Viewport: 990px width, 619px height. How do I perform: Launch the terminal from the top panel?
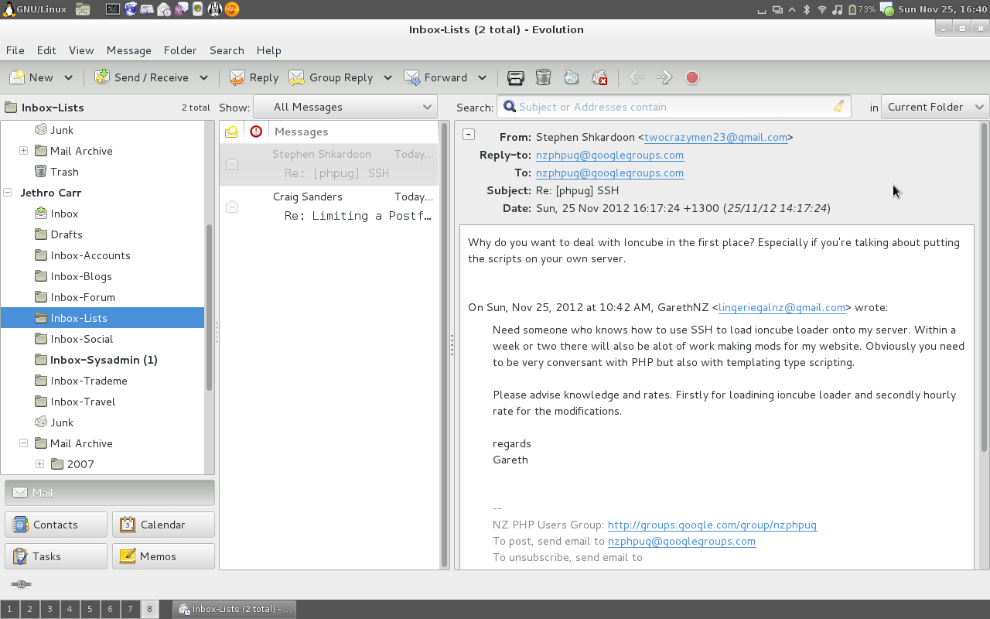click(113, 9)
